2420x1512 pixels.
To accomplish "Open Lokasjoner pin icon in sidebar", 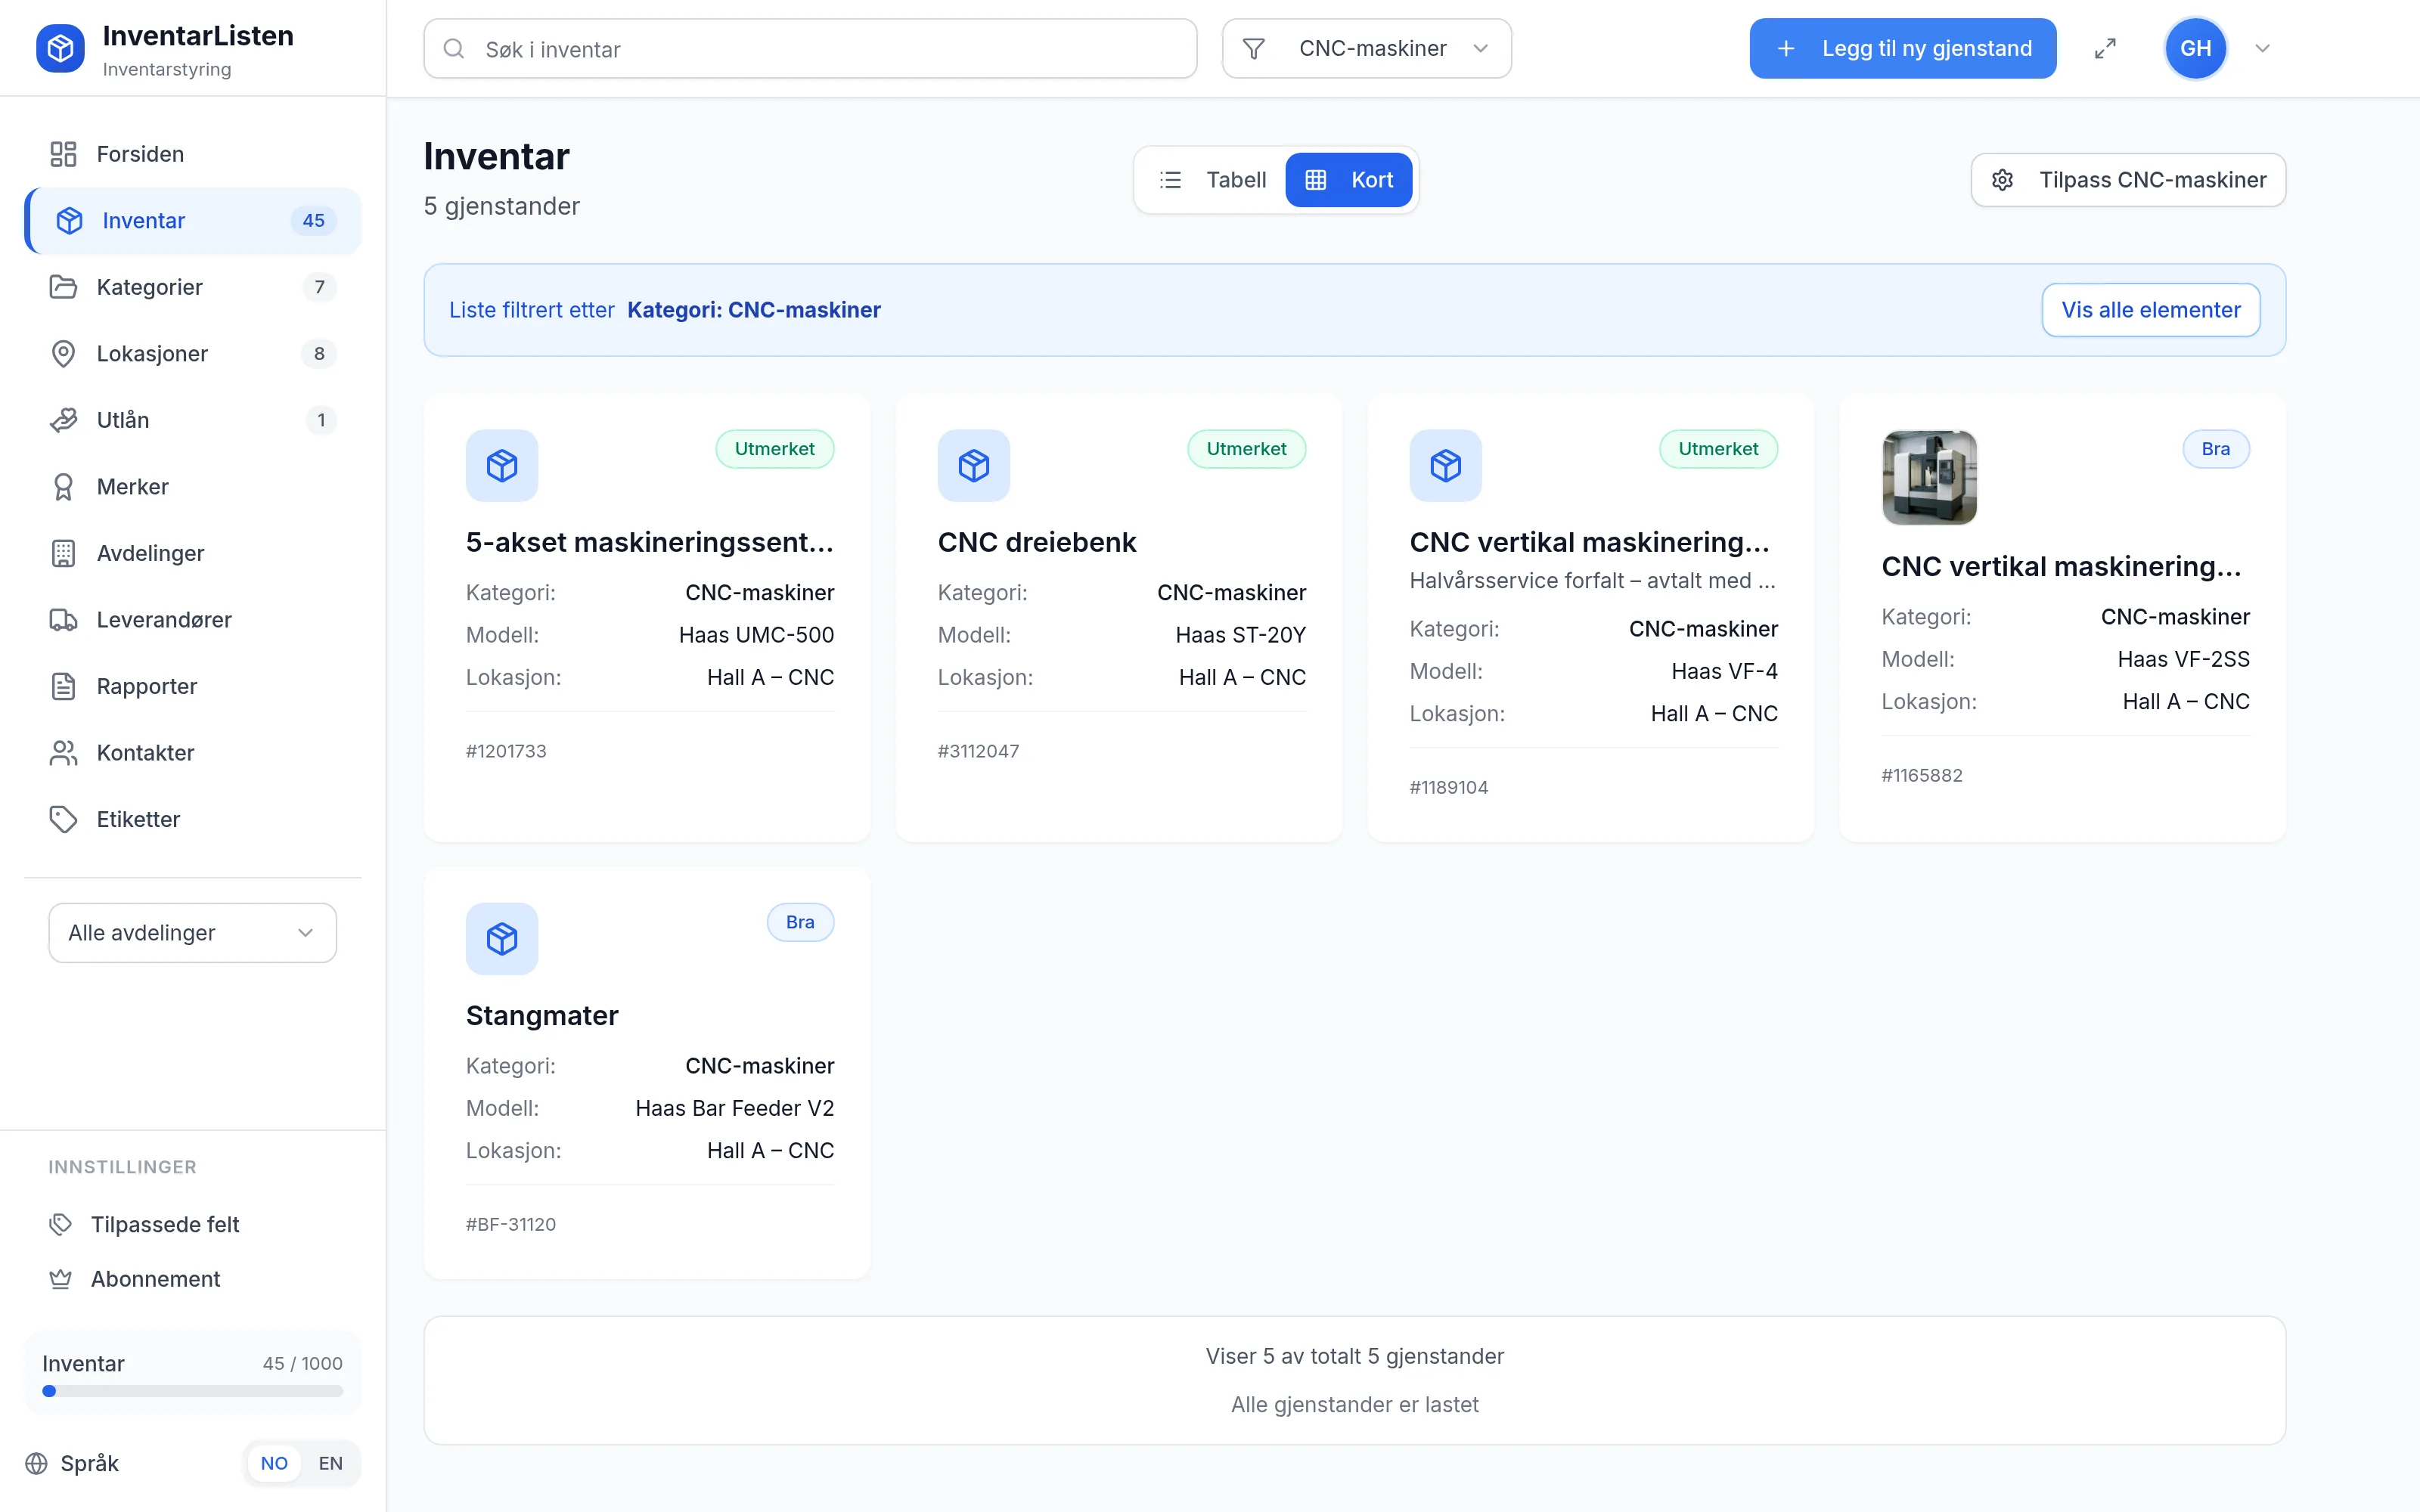I will coord(63,354).
